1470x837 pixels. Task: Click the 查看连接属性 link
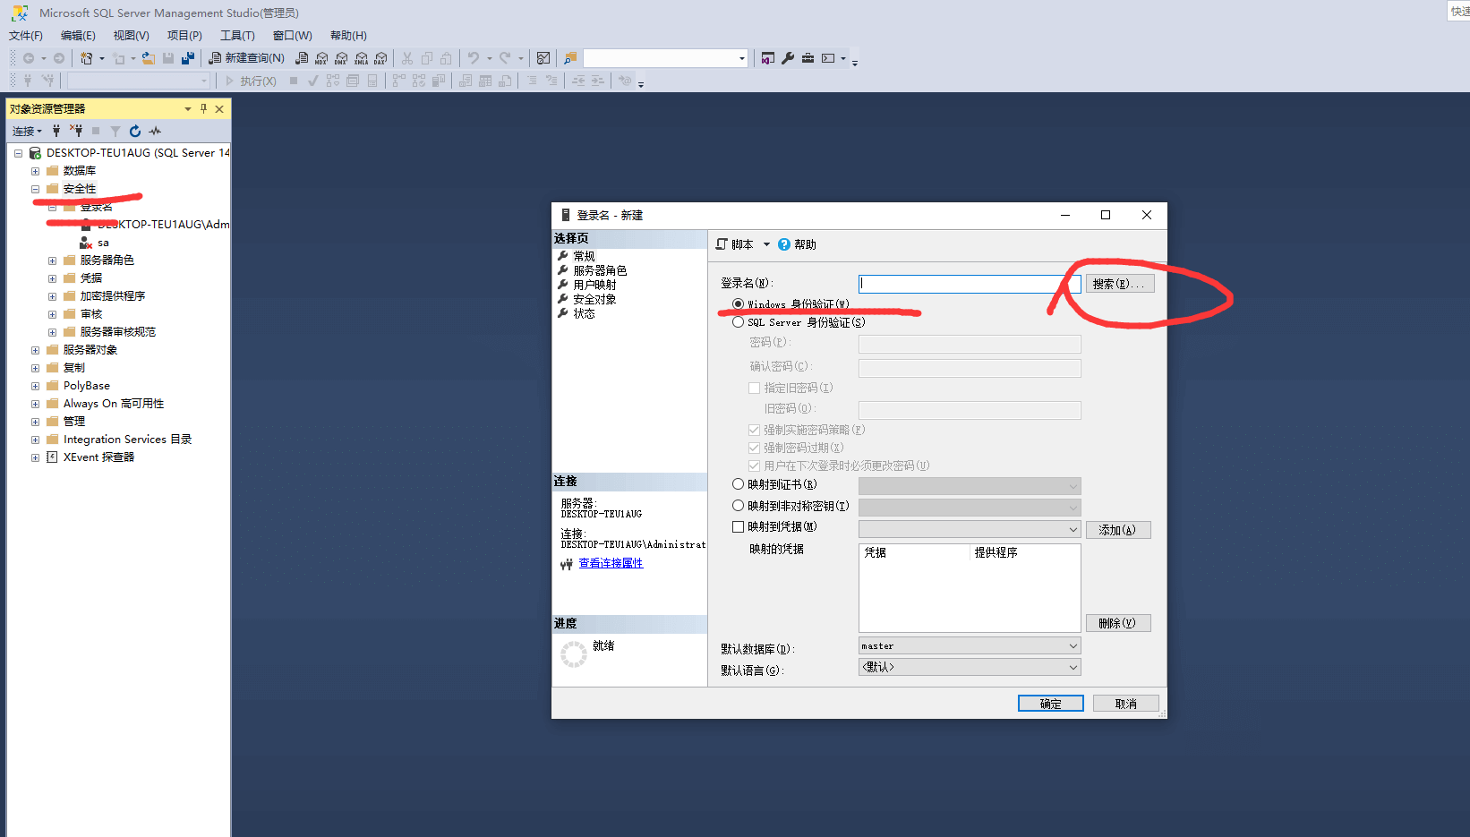coord(611,563)
